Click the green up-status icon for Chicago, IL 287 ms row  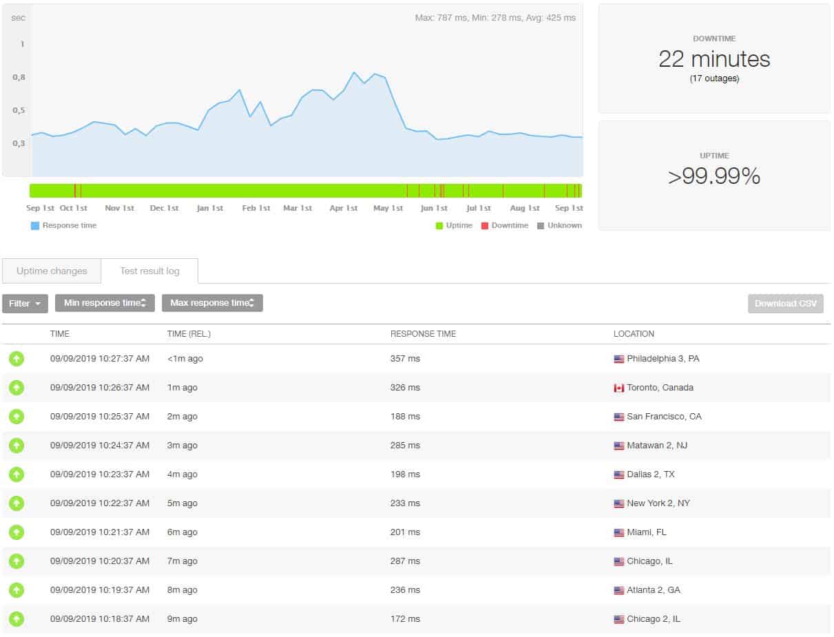click(x=17, y=561)
